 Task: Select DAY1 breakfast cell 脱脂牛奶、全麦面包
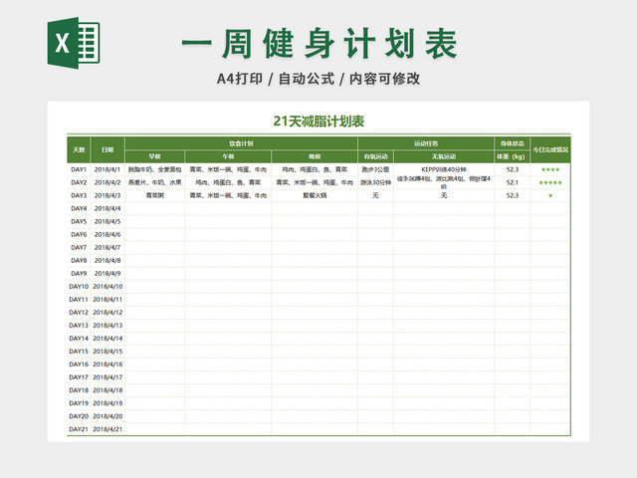(155, 169)
